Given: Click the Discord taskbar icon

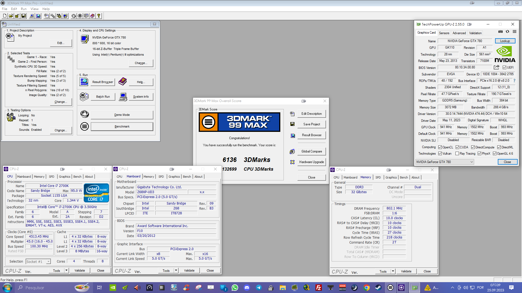Looking at the screenshot, I should [x=247, y=288].
